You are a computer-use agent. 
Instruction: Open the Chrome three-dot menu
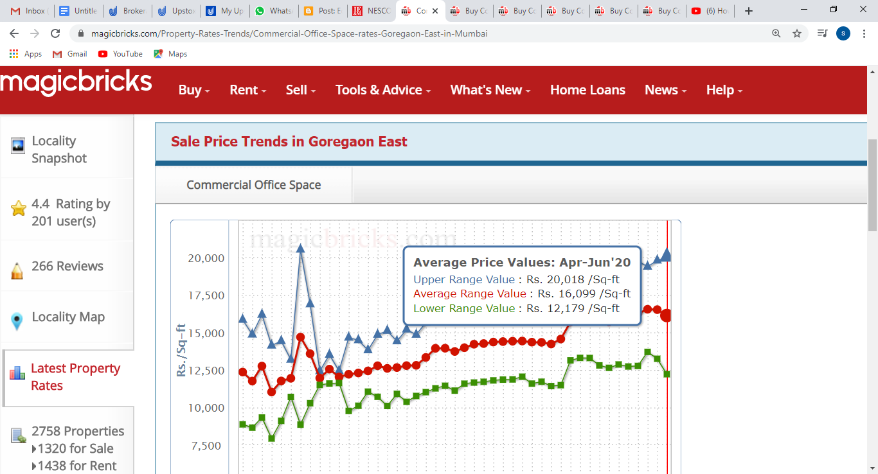point(865,33)
